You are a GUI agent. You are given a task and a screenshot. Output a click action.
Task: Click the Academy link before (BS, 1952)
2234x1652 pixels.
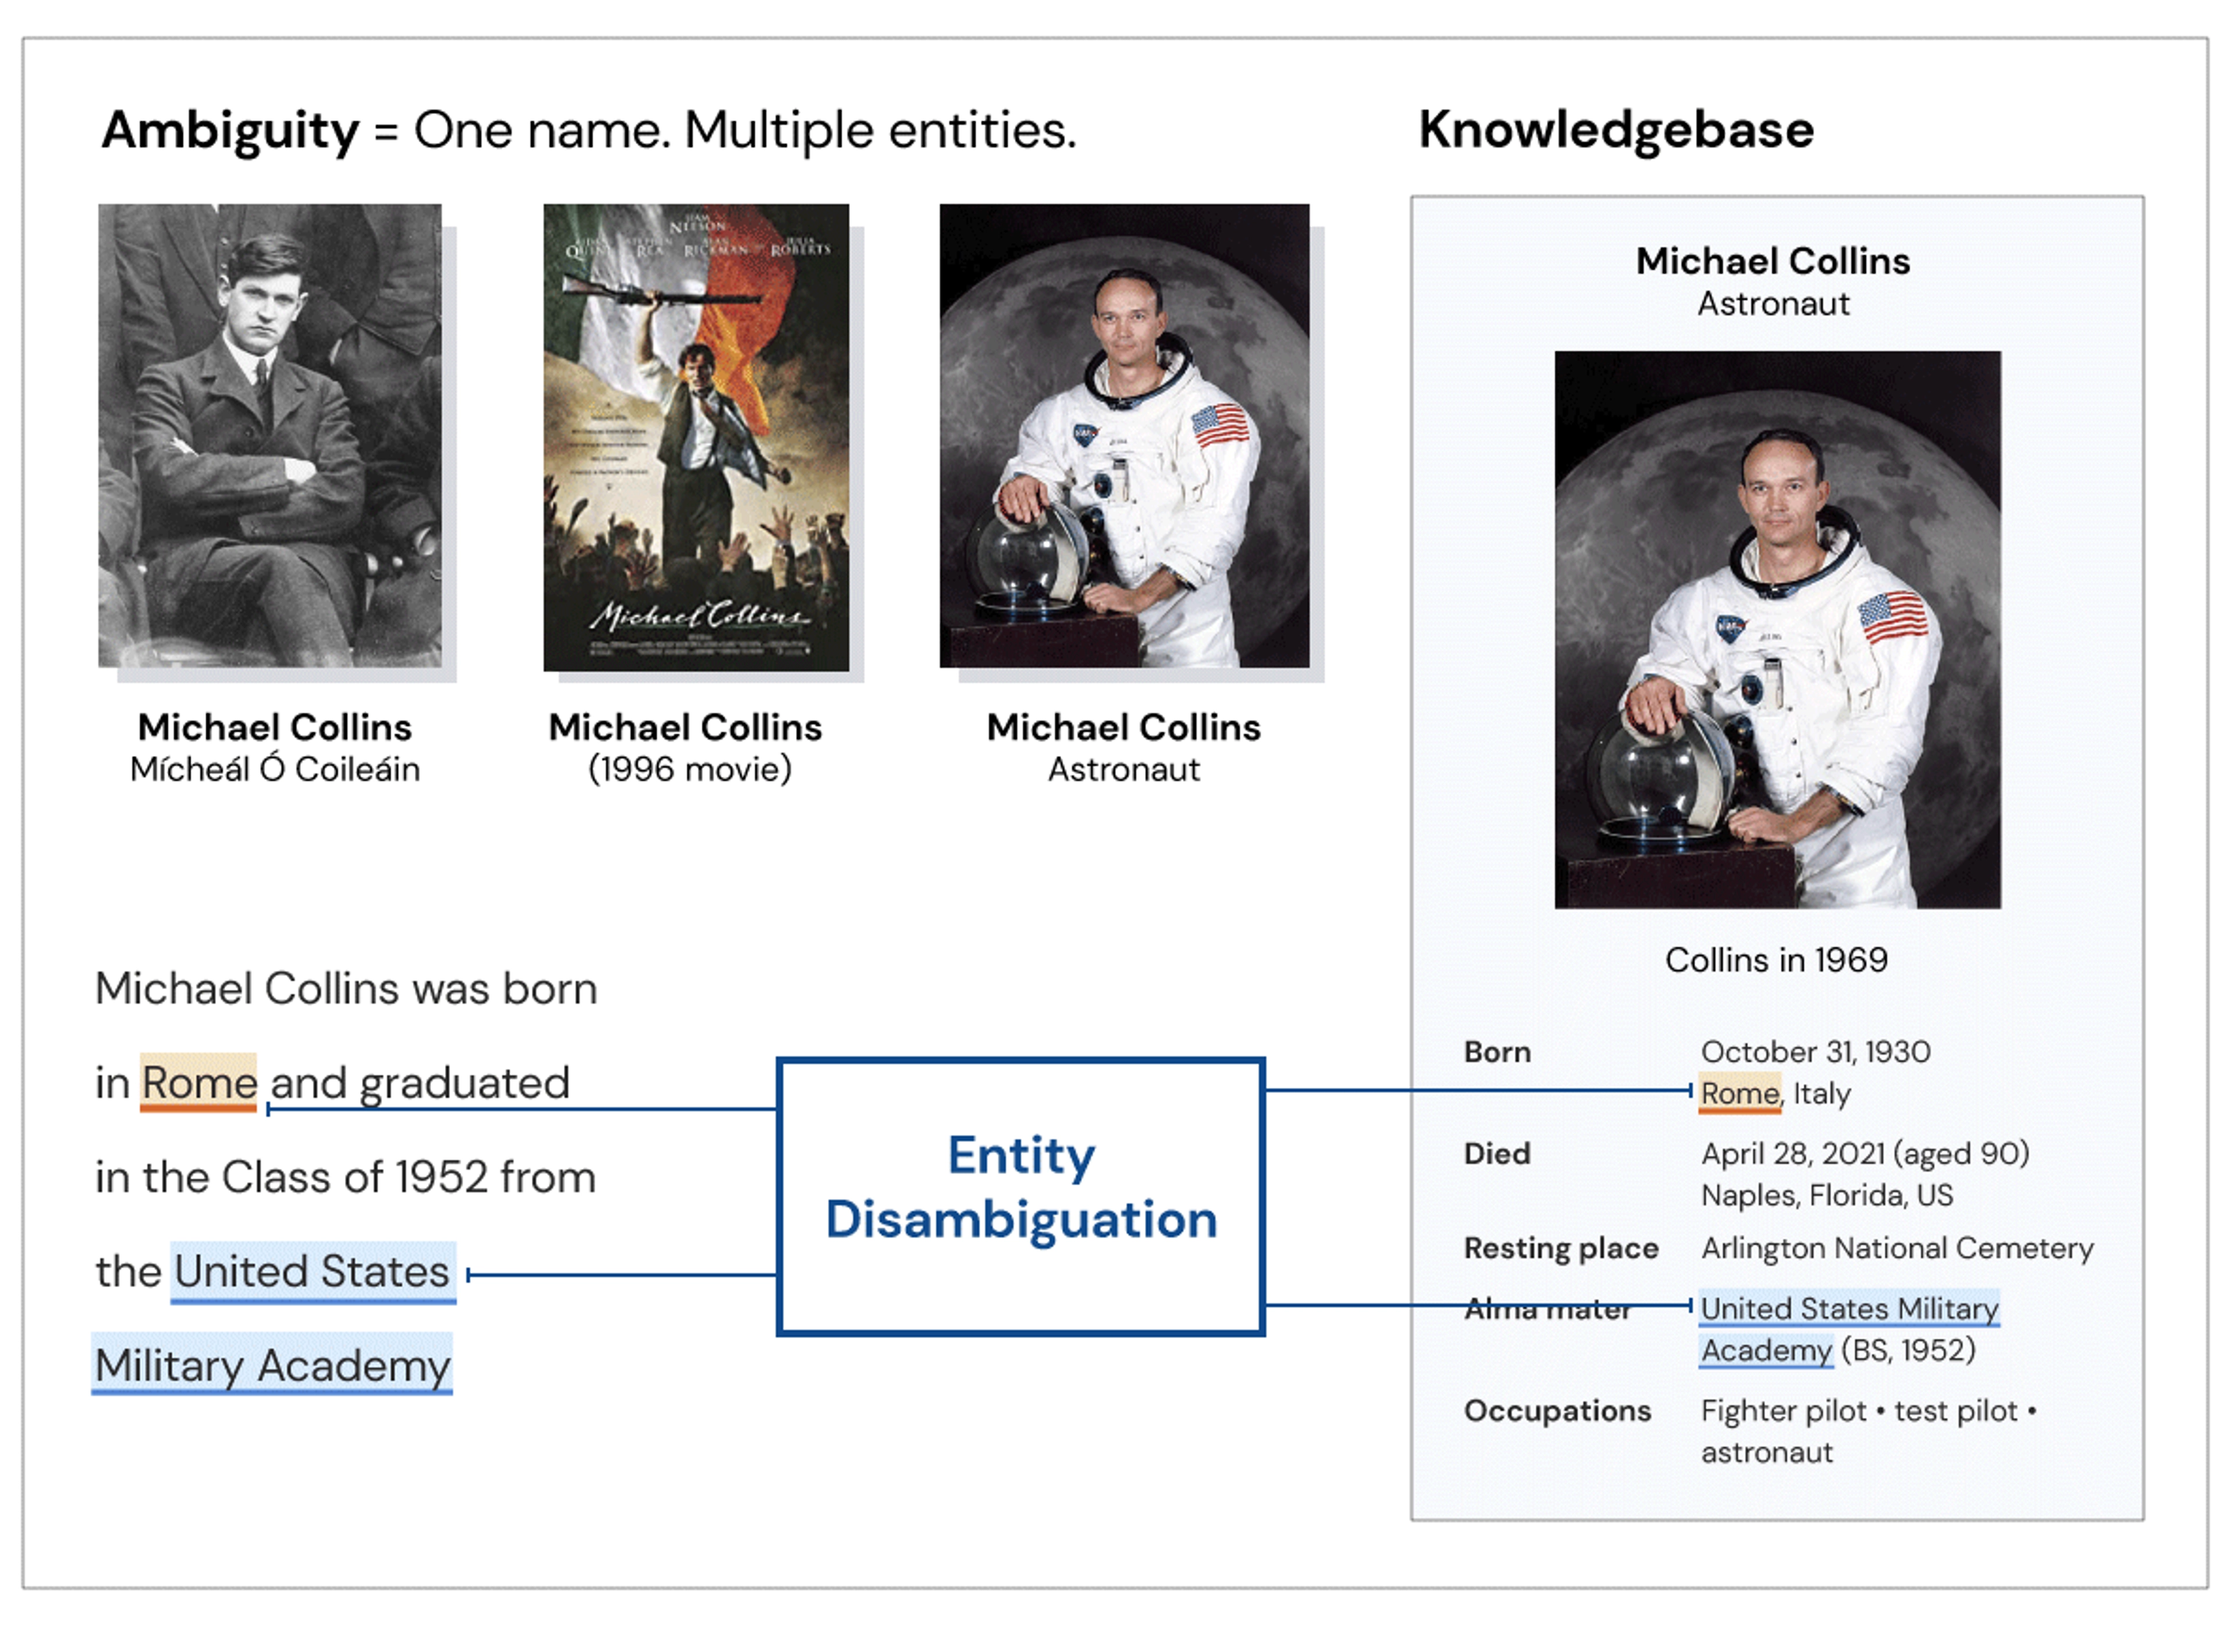pyautogui.click(x=1767, y=1351)
